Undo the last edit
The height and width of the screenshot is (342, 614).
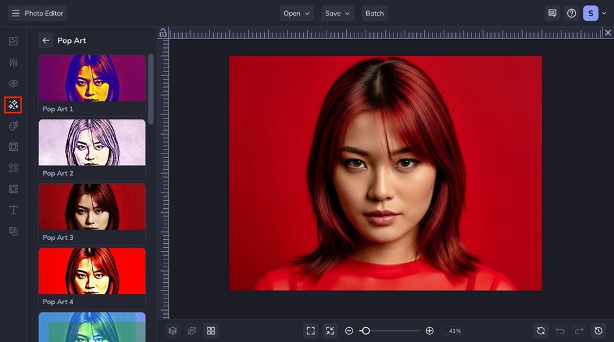point(560,331)
